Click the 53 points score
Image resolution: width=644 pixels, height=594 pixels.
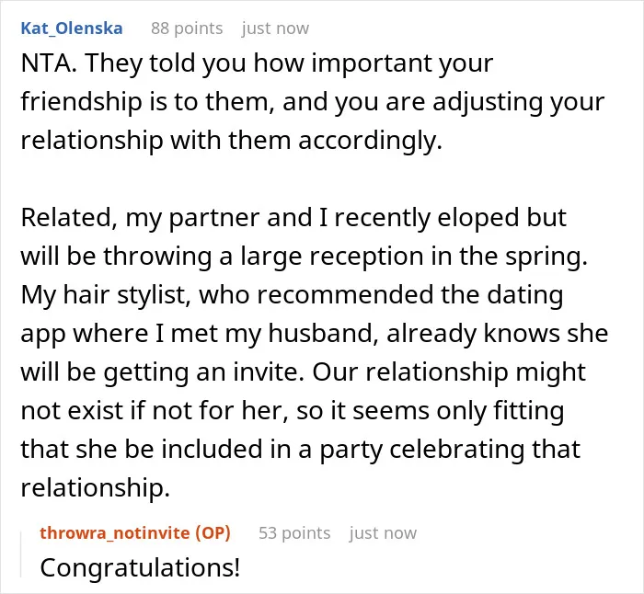294,532
